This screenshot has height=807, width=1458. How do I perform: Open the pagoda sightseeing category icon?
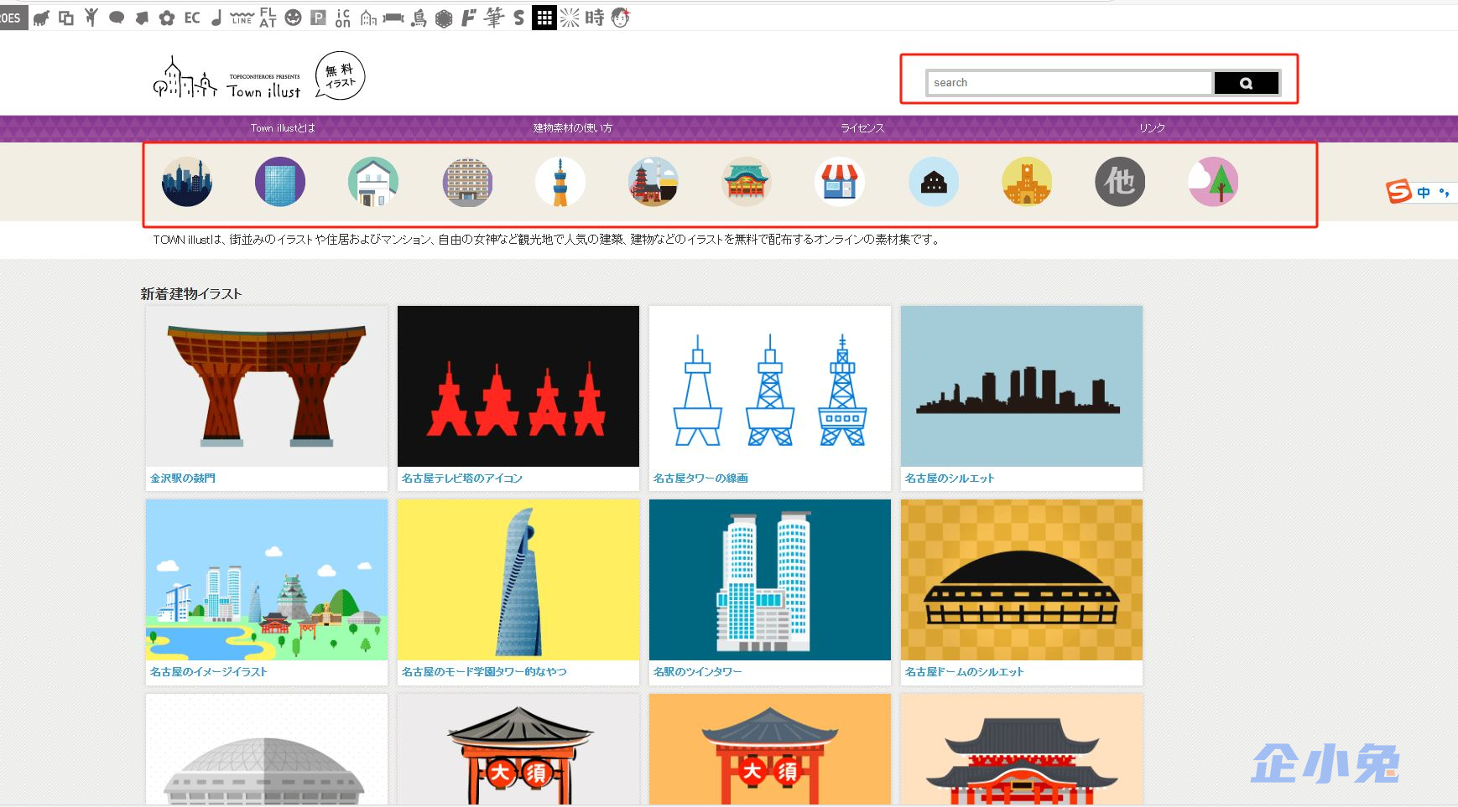coord(653,182)
